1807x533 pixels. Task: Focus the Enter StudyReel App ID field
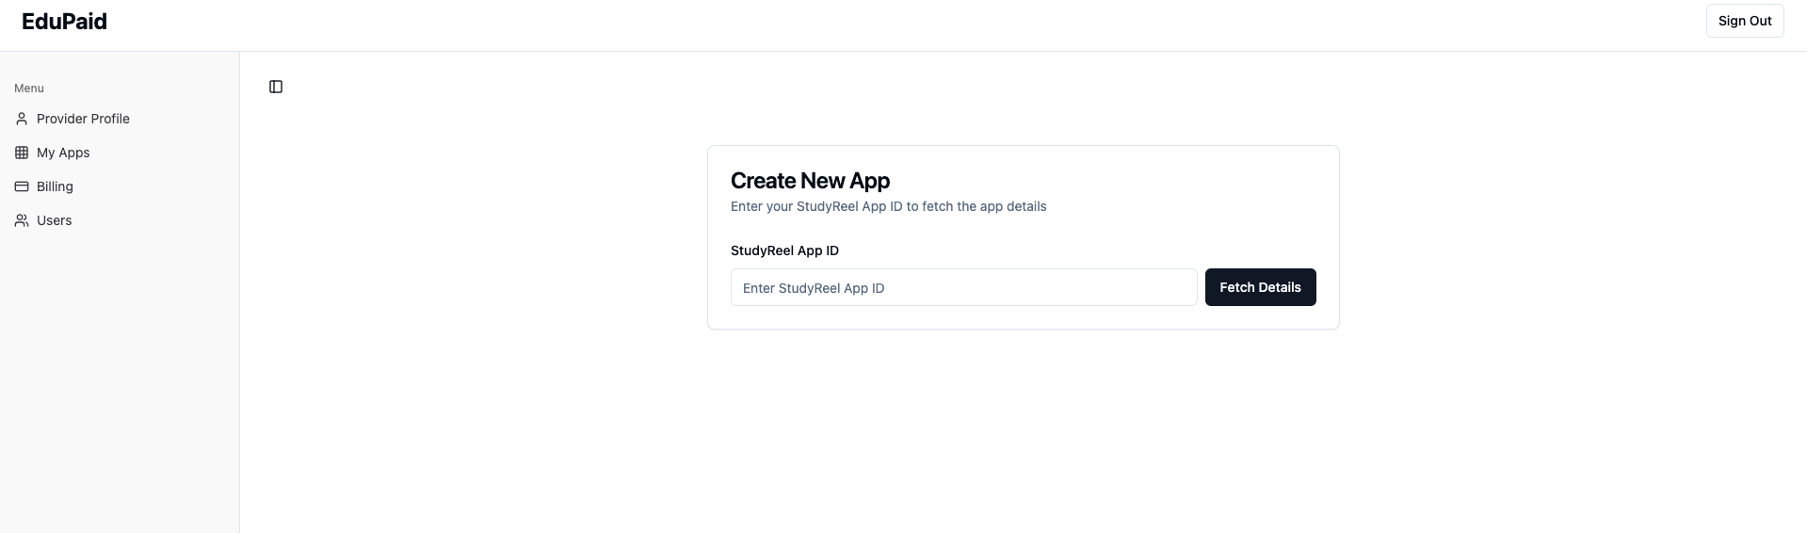coord(963,287)
